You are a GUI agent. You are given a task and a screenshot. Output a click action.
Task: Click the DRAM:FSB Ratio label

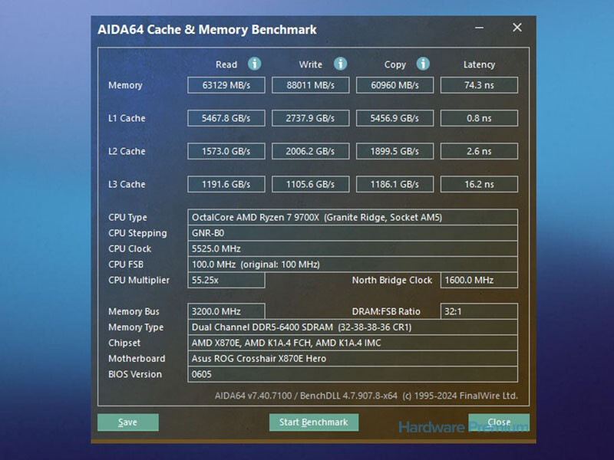pos(386,311)
